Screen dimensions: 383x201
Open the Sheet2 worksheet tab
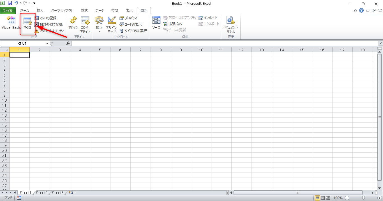pos(41,193)
